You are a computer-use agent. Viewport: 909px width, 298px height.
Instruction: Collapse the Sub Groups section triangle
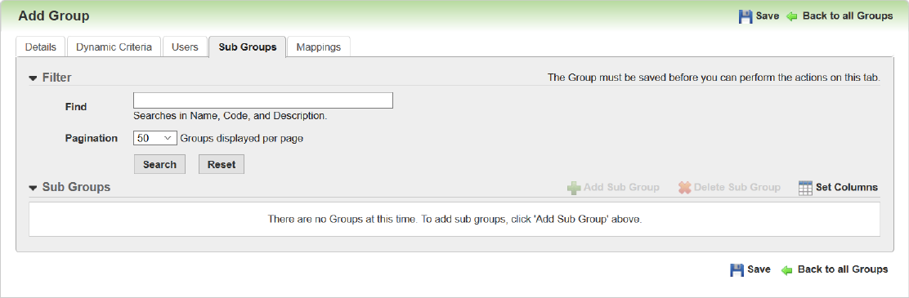click(33, 188)
